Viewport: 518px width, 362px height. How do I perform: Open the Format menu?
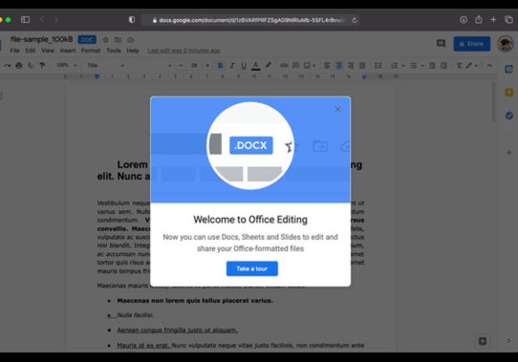(91, 51)
